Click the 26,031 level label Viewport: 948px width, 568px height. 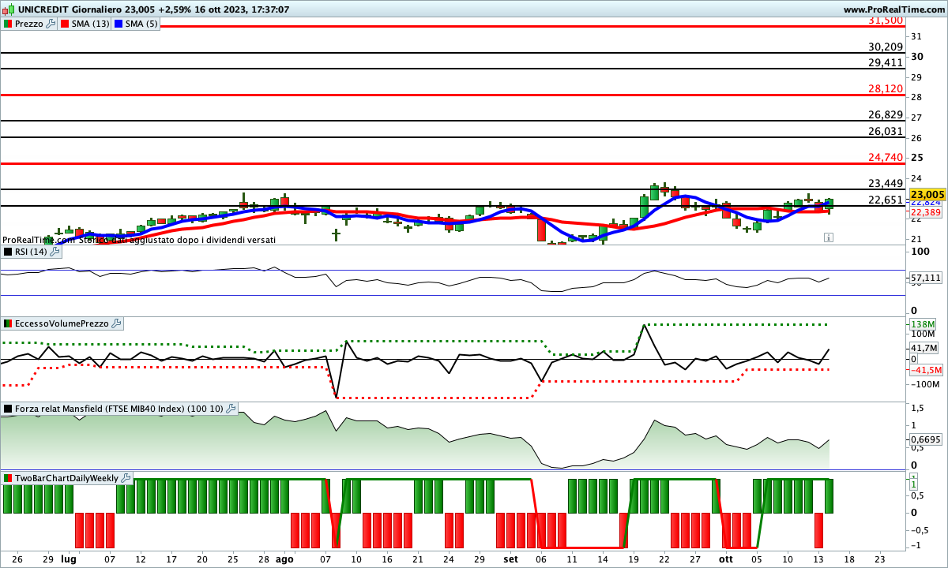[x=886, y=131]
